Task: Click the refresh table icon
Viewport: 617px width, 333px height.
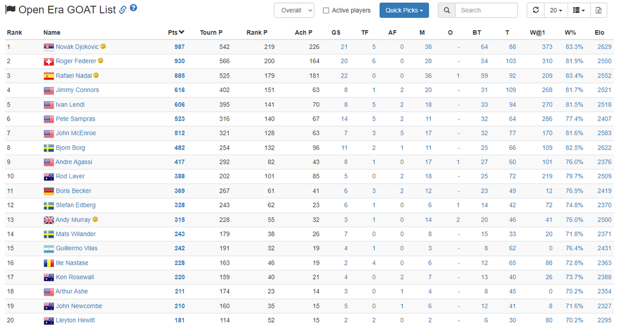Action: point(536,10)
